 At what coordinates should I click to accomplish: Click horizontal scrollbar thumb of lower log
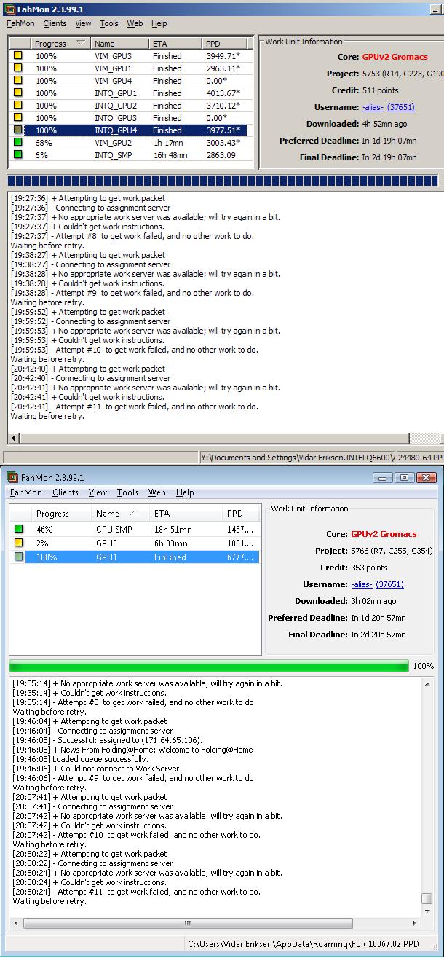click(x=187, y=923)
